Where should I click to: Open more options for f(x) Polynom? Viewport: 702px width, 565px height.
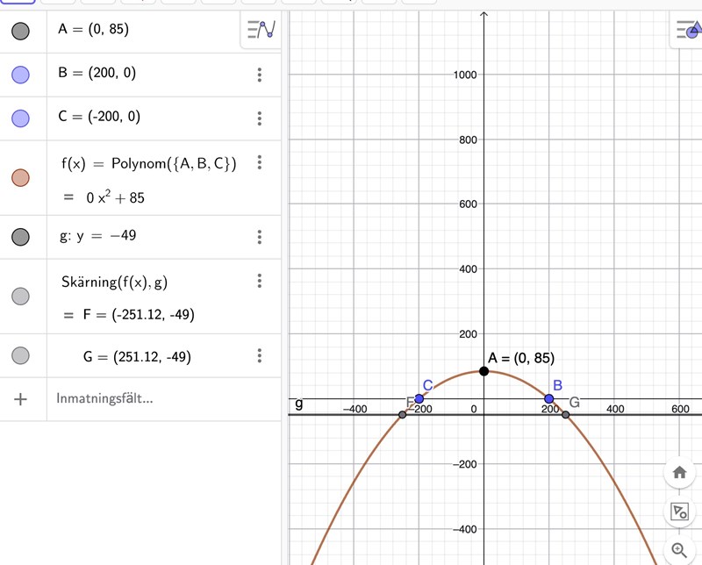tap(260, 162)
